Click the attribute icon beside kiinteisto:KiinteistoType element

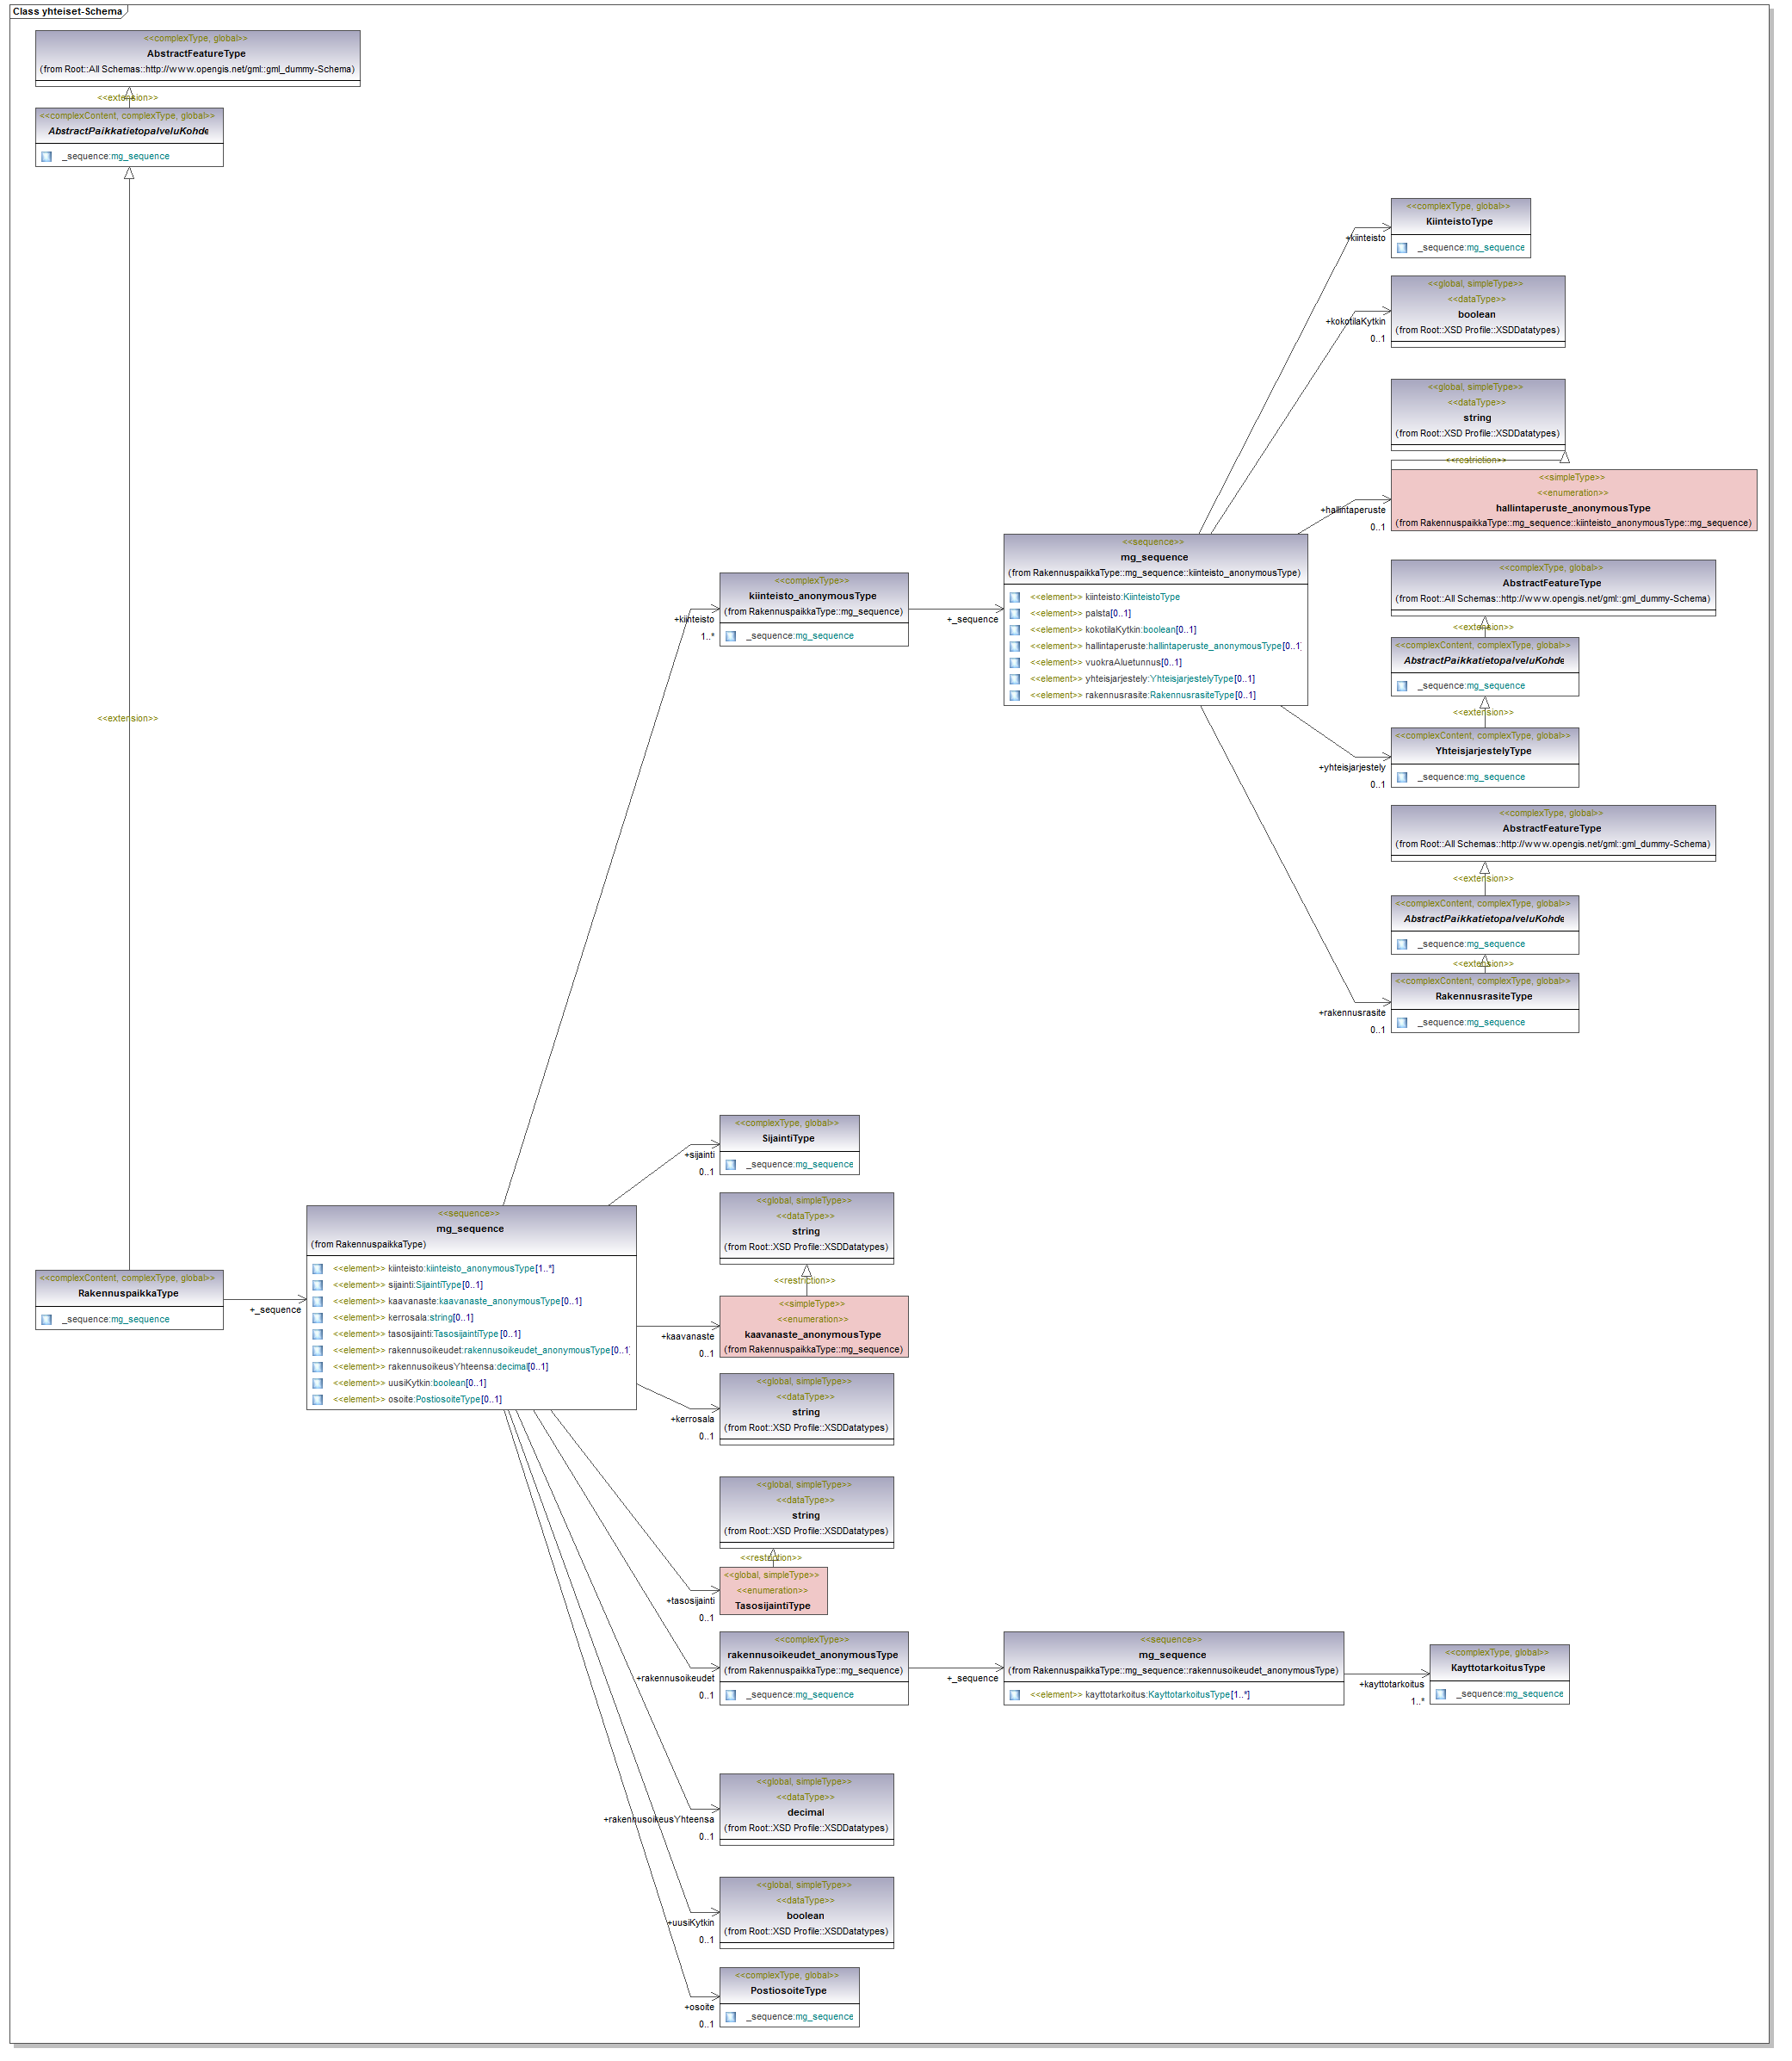tap(1015, 598)
